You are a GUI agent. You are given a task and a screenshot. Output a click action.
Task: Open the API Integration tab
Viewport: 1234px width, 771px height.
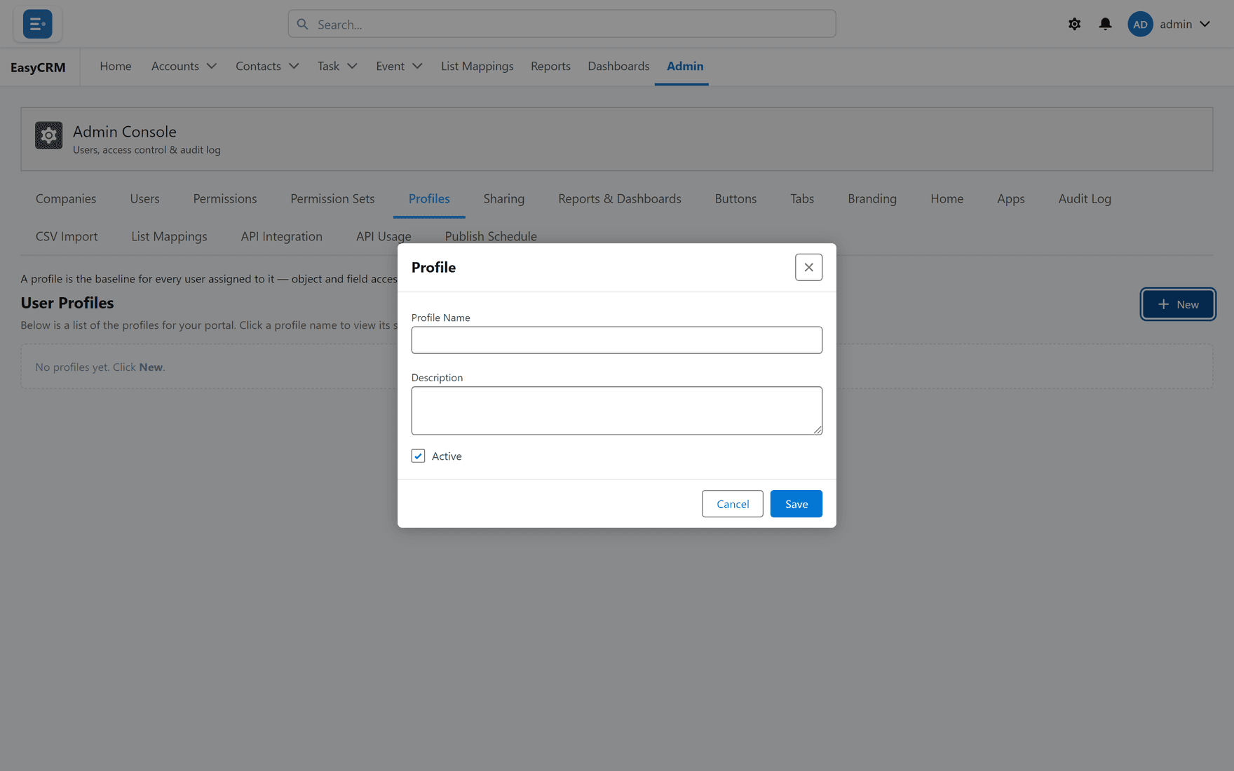[281, 236]
